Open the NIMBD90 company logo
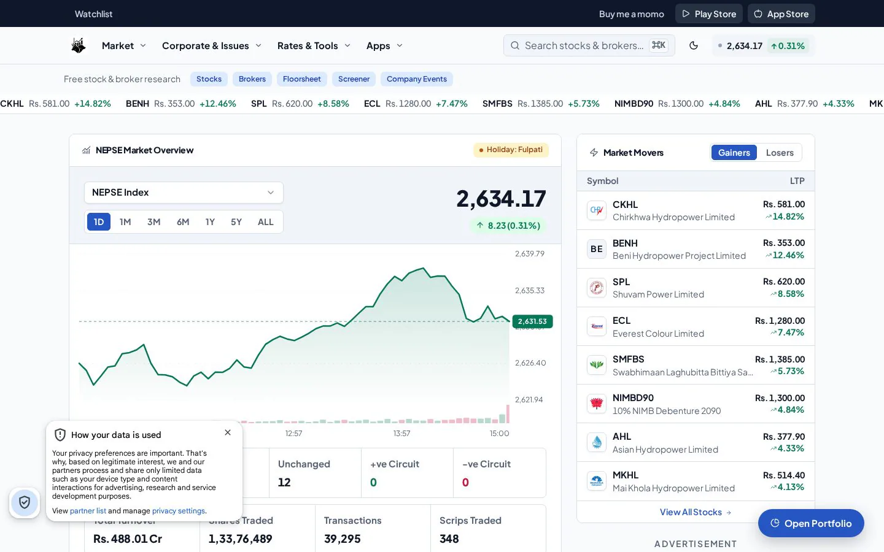Viewport: 884px width, 552px height. point(597,404)
